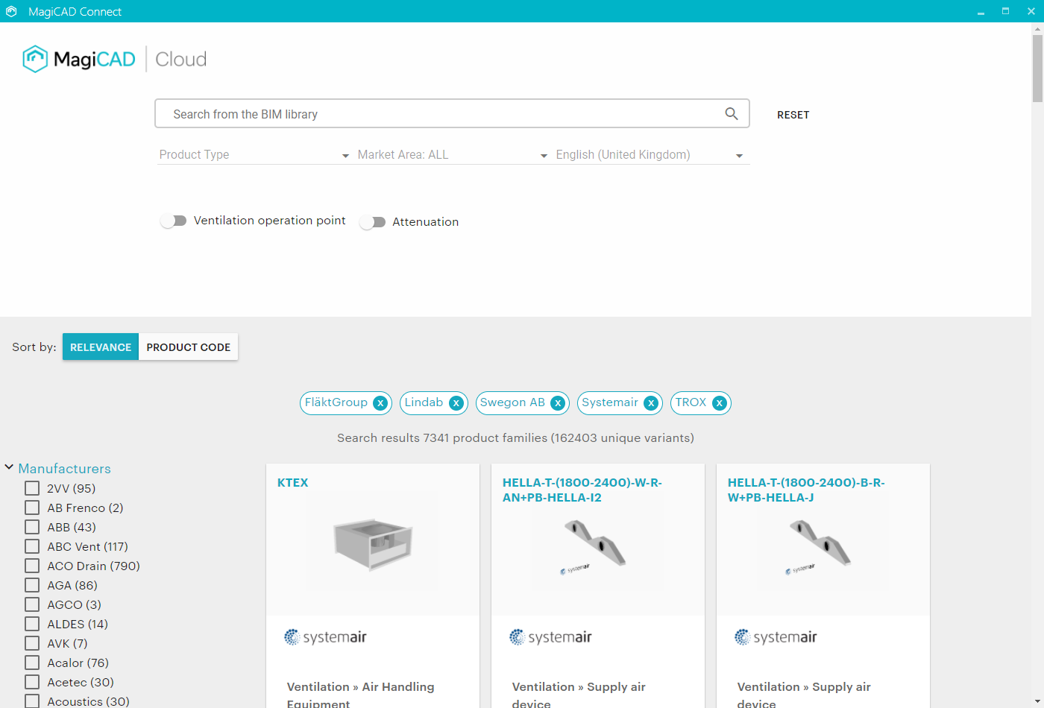Viewport: 1044px width, 708px height.
Task: Close the MagiCAD Connect window
Action: 1031,11
